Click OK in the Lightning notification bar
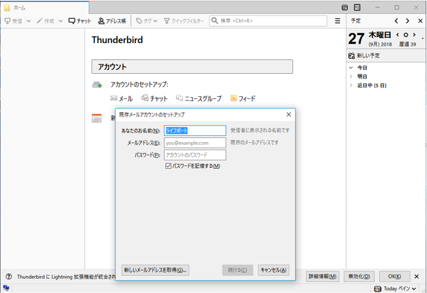 (x=395, y=277)
